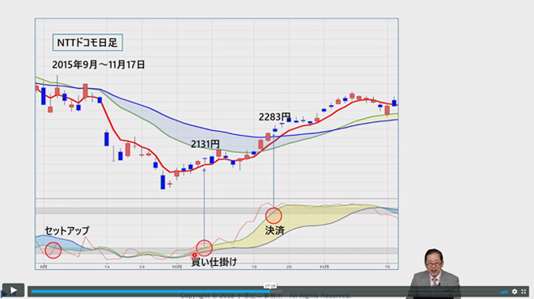The height and width of the screenshot is (299, 534).
Task: Select the 2283円 price label
Action: pos(275,117)
